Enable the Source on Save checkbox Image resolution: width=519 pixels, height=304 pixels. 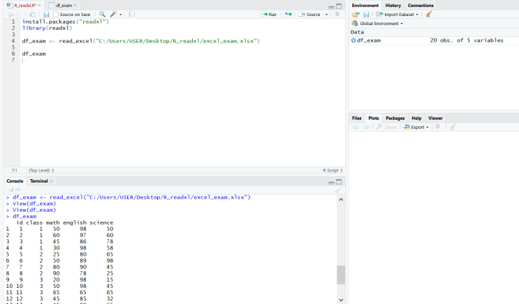(56, 14)
